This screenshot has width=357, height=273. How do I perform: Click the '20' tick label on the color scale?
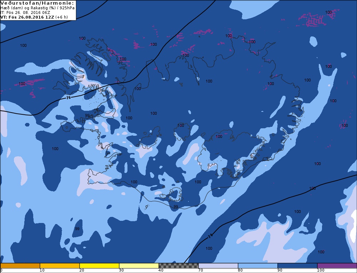pyautogui.click(x=82, y=270)
